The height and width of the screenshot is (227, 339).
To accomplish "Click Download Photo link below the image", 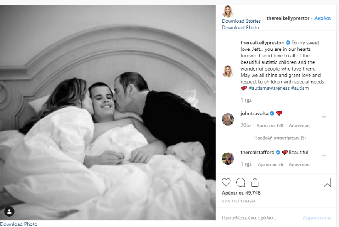I will pyautogui.click(x=18, y=224).
